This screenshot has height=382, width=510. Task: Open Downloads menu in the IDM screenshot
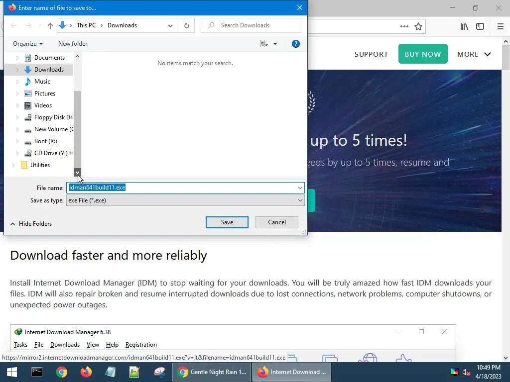65,345
